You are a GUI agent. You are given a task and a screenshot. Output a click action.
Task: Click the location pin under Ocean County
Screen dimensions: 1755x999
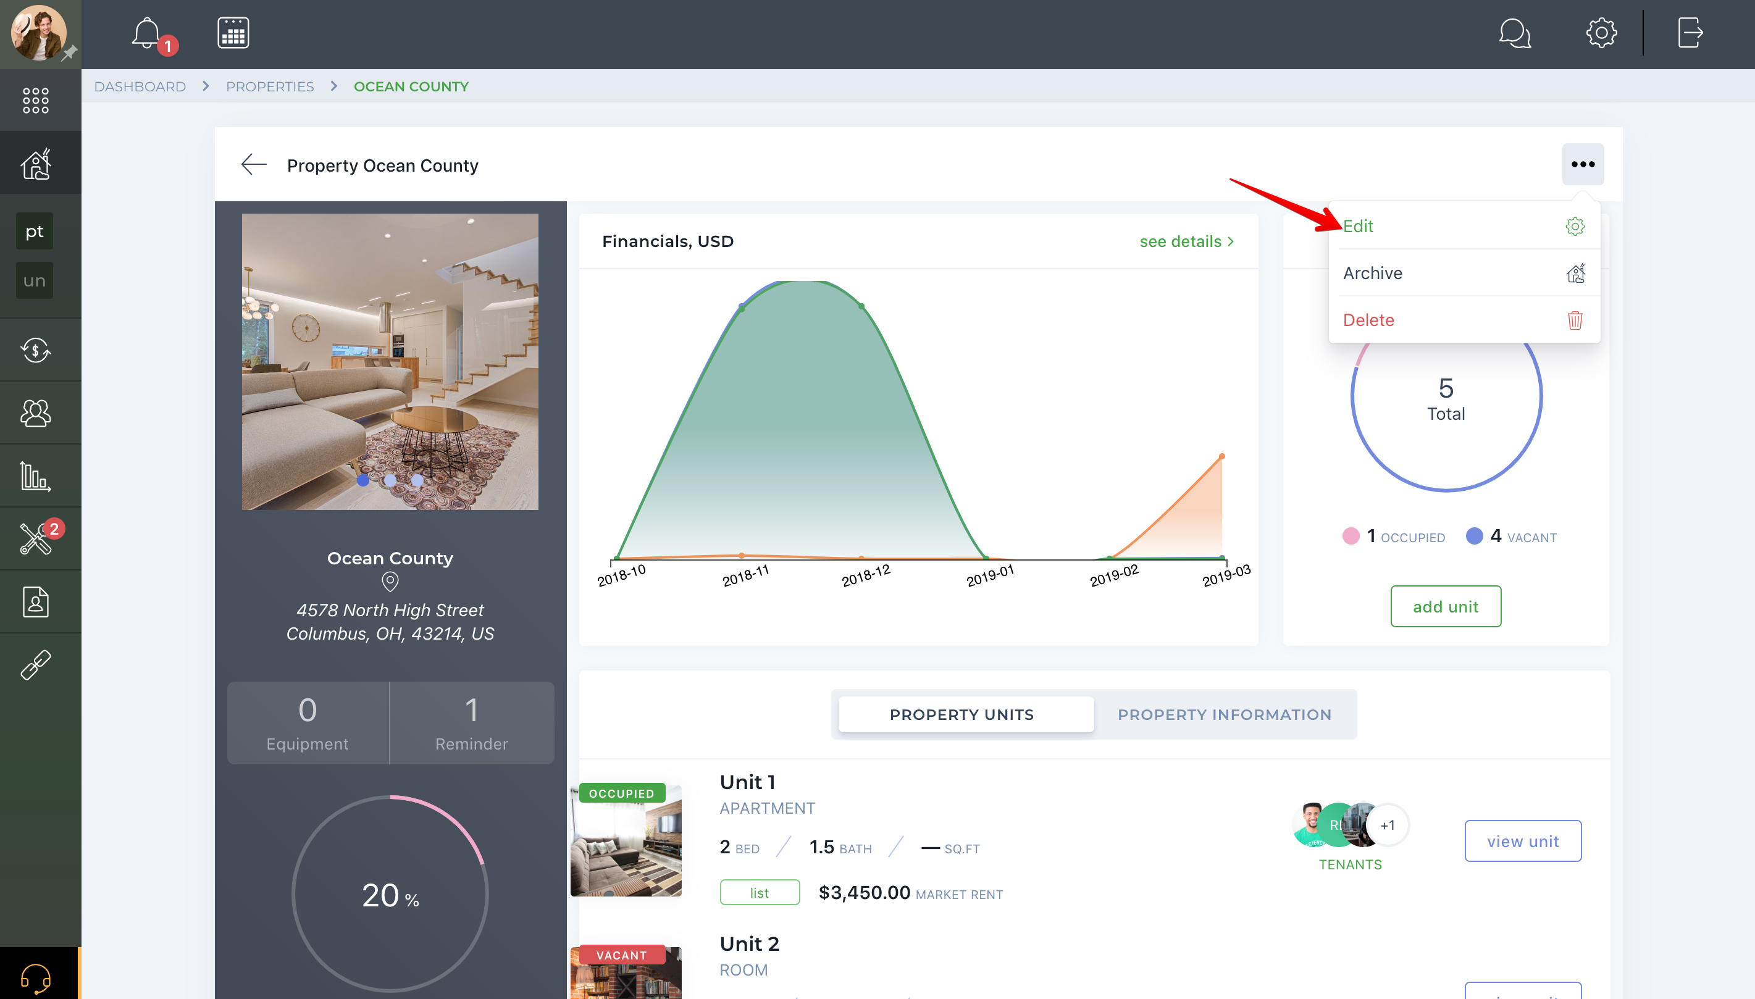point(390,582)
